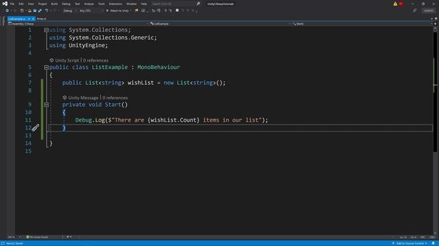Click the Save All icon
Screen dimensions: 439x246
[40, 11]
